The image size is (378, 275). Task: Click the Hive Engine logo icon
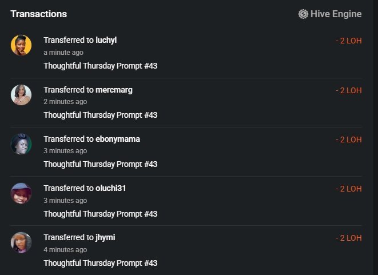coord(303,14)
